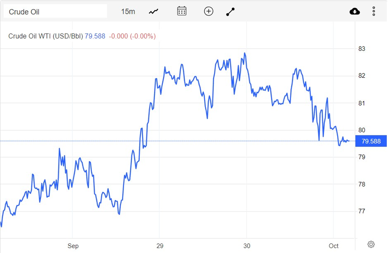Click the add comparison plus icon
This screenshot has width=388, height=253.
208,11
